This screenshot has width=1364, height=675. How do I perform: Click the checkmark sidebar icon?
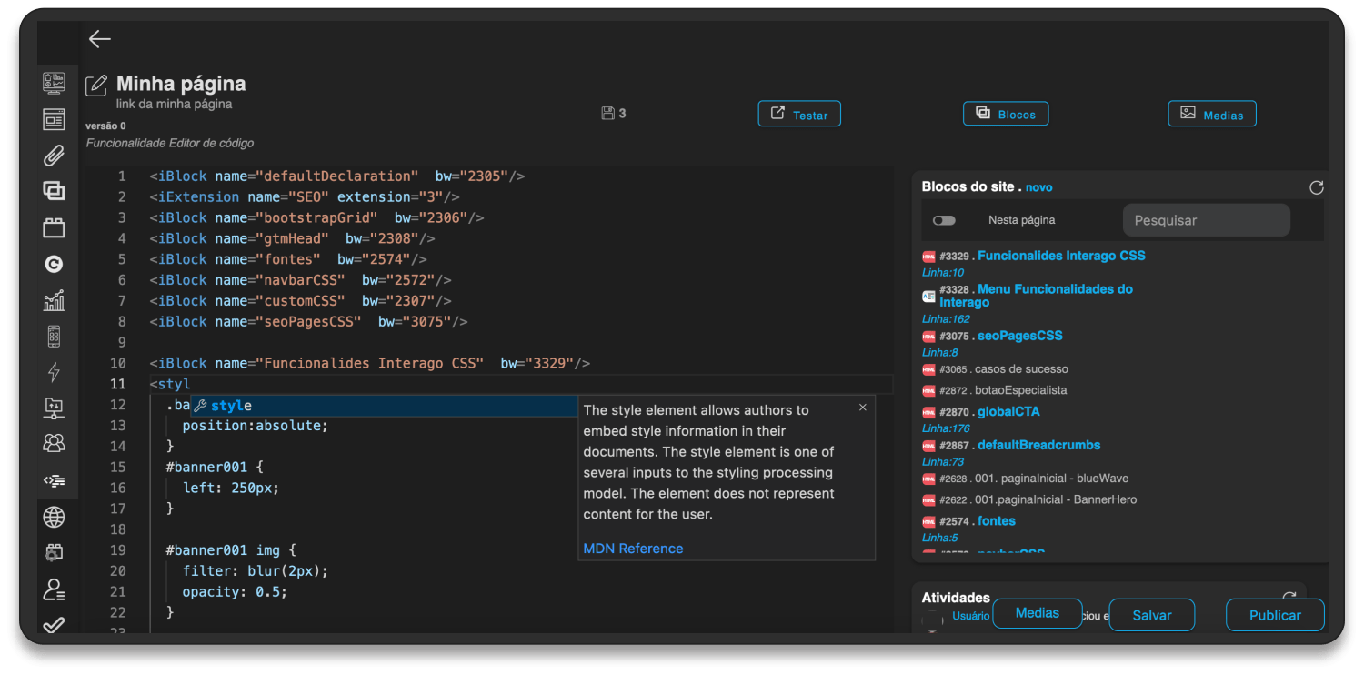click(54, 624)
